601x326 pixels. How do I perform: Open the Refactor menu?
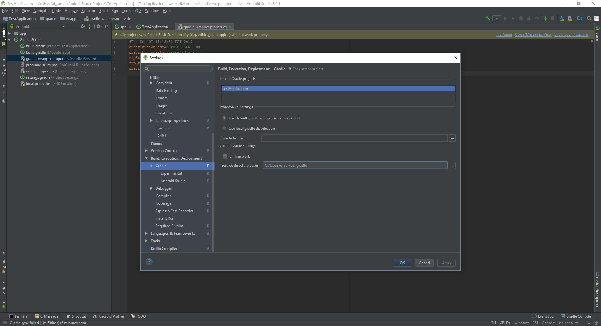coord(88,11)
